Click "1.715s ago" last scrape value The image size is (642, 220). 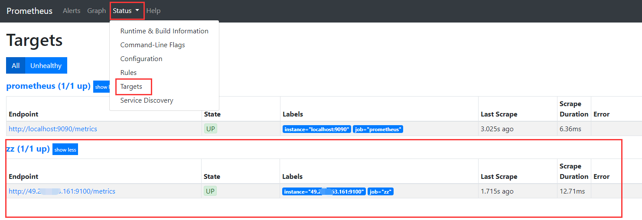pyautogui.click(x=497, y=191)
